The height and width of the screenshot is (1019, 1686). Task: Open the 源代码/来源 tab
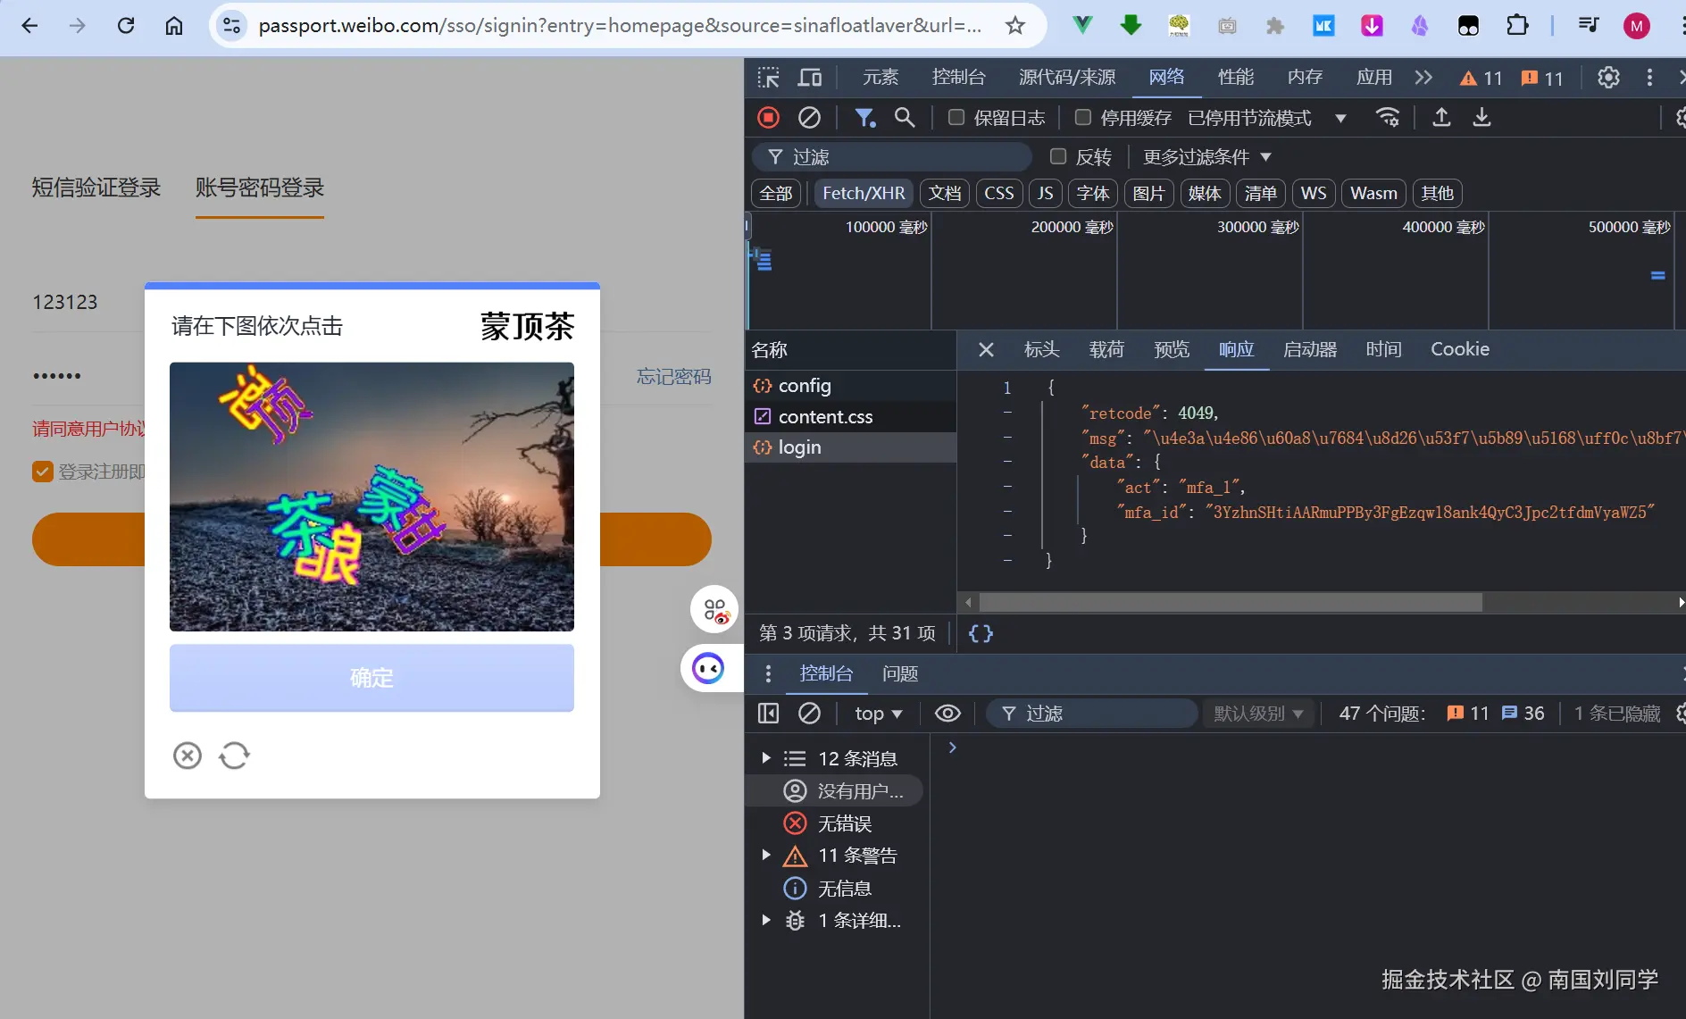click(x=1067, y=78)
